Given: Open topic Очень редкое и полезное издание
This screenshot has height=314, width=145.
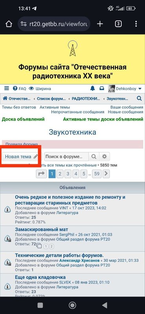Looking at the screenshot, I should pos(70,200).
